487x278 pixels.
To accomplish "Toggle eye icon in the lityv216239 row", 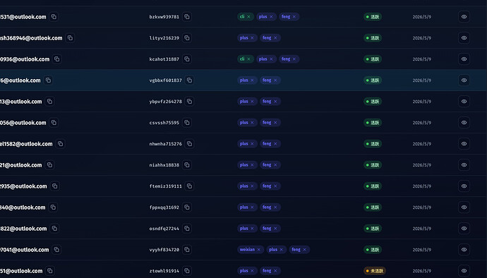I will click(x=464, y=38).
